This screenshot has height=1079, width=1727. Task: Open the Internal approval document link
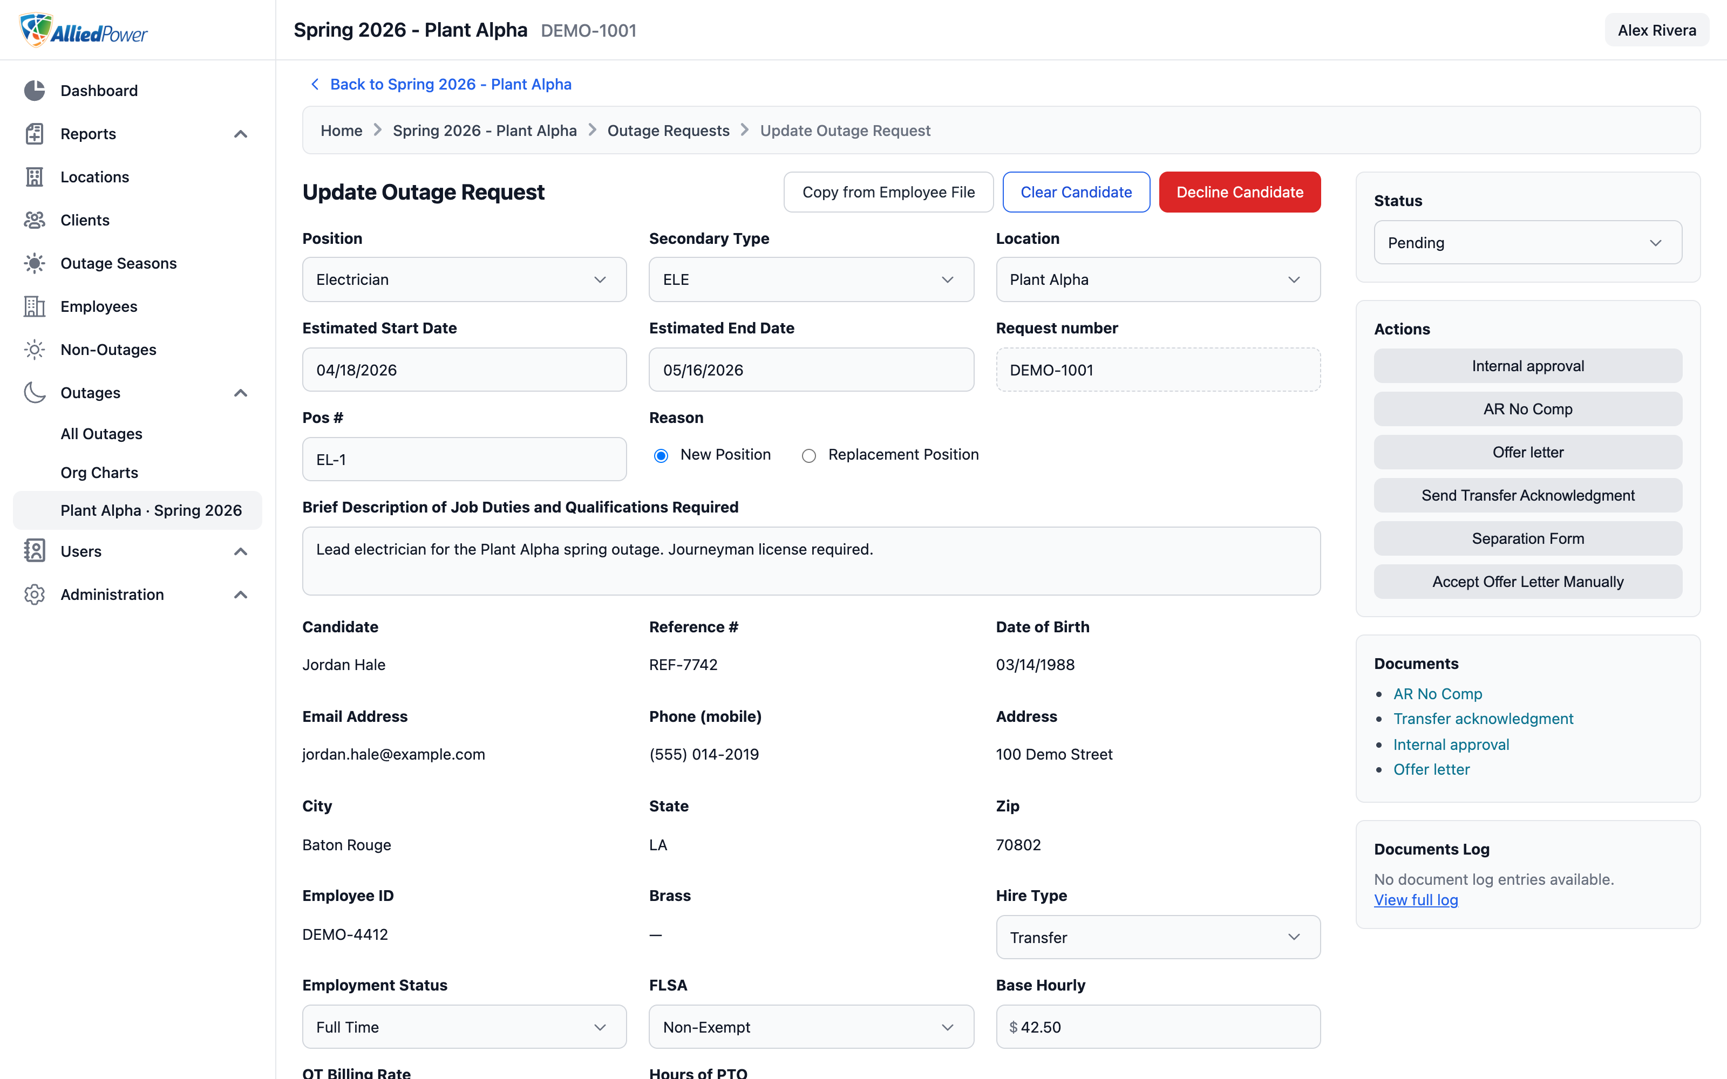coord(1451,745)
